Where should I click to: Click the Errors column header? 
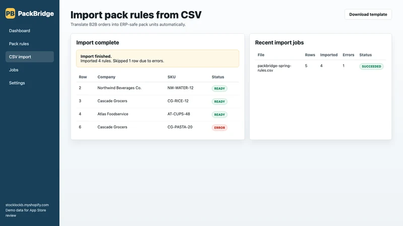(348, 55)
